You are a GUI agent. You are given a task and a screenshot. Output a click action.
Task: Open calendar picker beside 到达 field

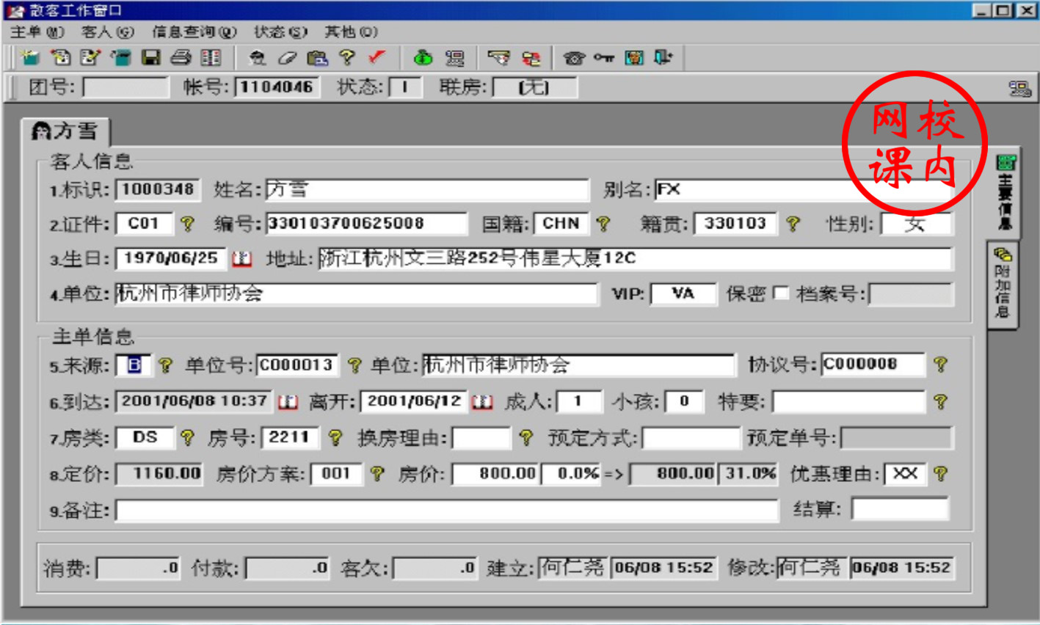[288, 402]
